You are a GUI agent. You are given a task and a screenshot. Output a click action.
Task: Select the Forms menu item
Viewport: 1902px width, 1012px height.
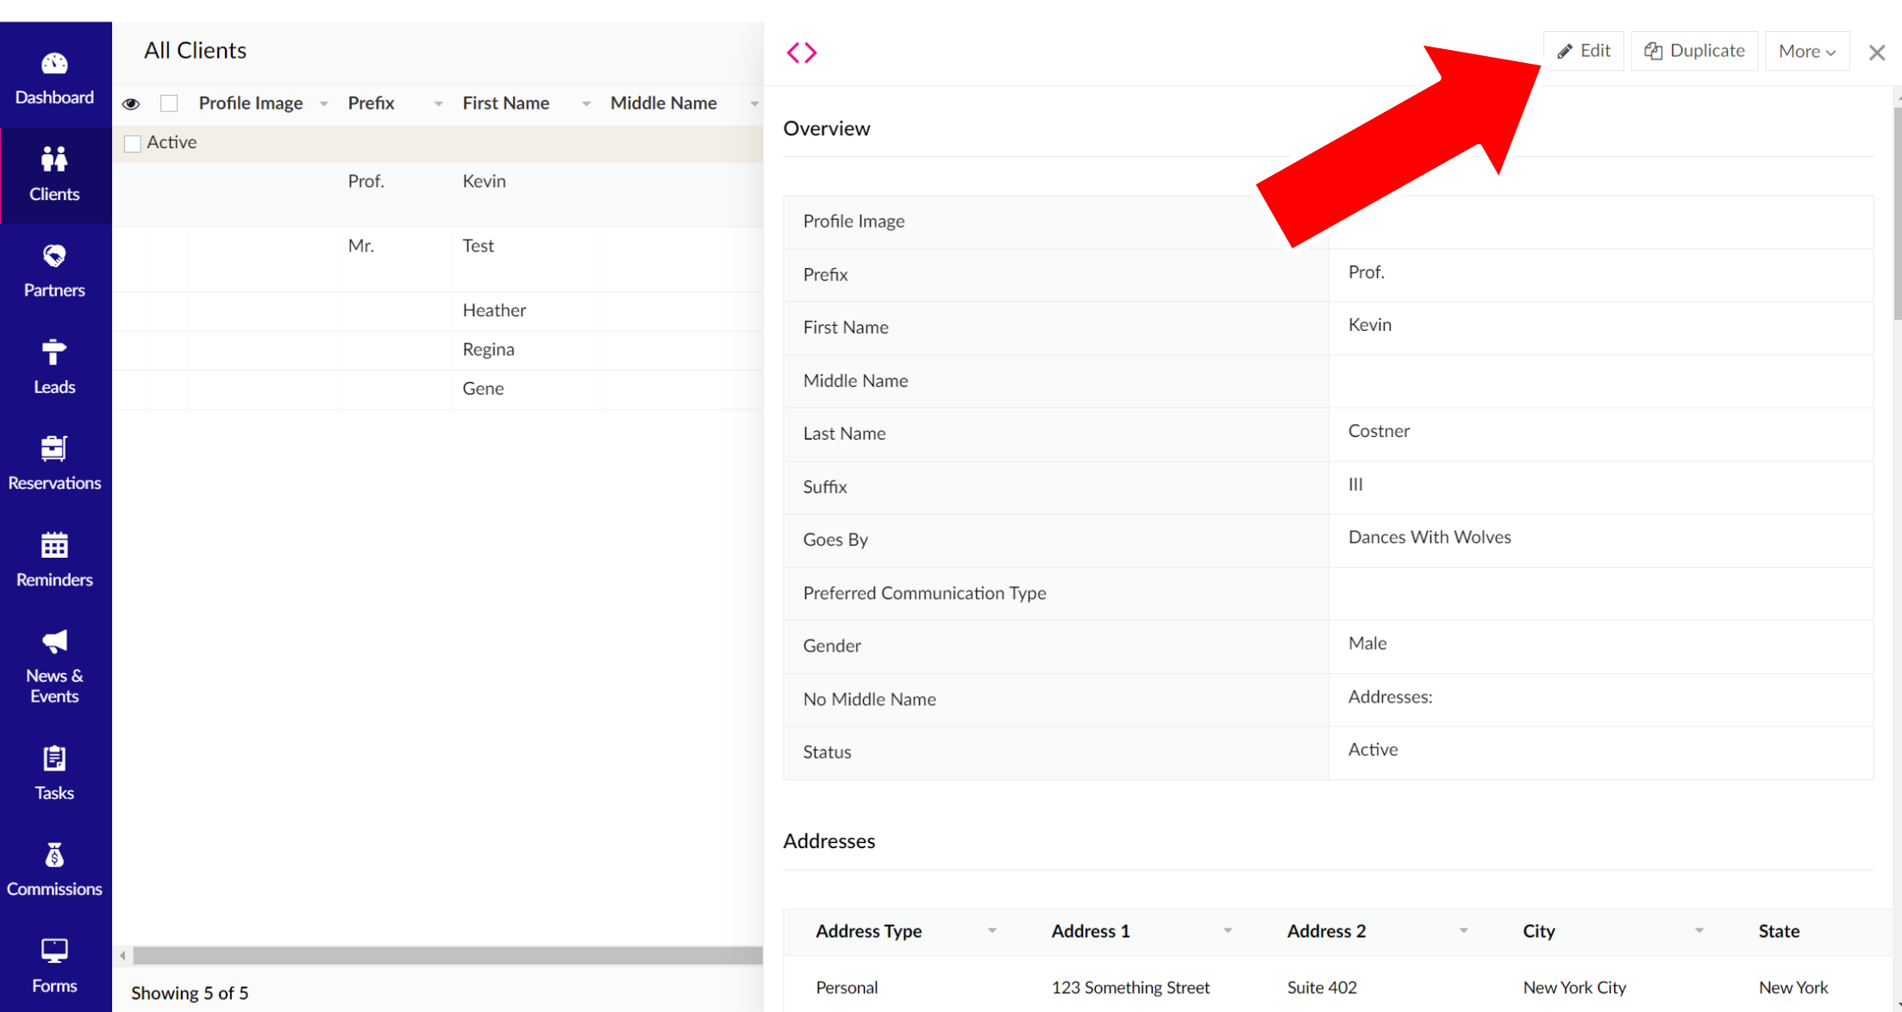tap(54, 965)
